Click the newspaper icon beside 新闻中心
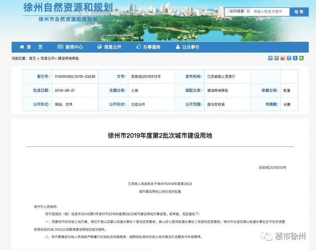The height and width of the screenshot is (250, 316). pyautogui.click(x=60, y=47)
